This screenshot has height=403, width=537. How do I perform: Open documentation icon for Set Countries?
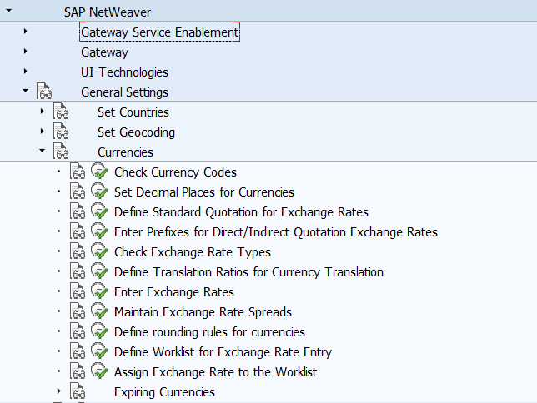click(x=61, y=112)
